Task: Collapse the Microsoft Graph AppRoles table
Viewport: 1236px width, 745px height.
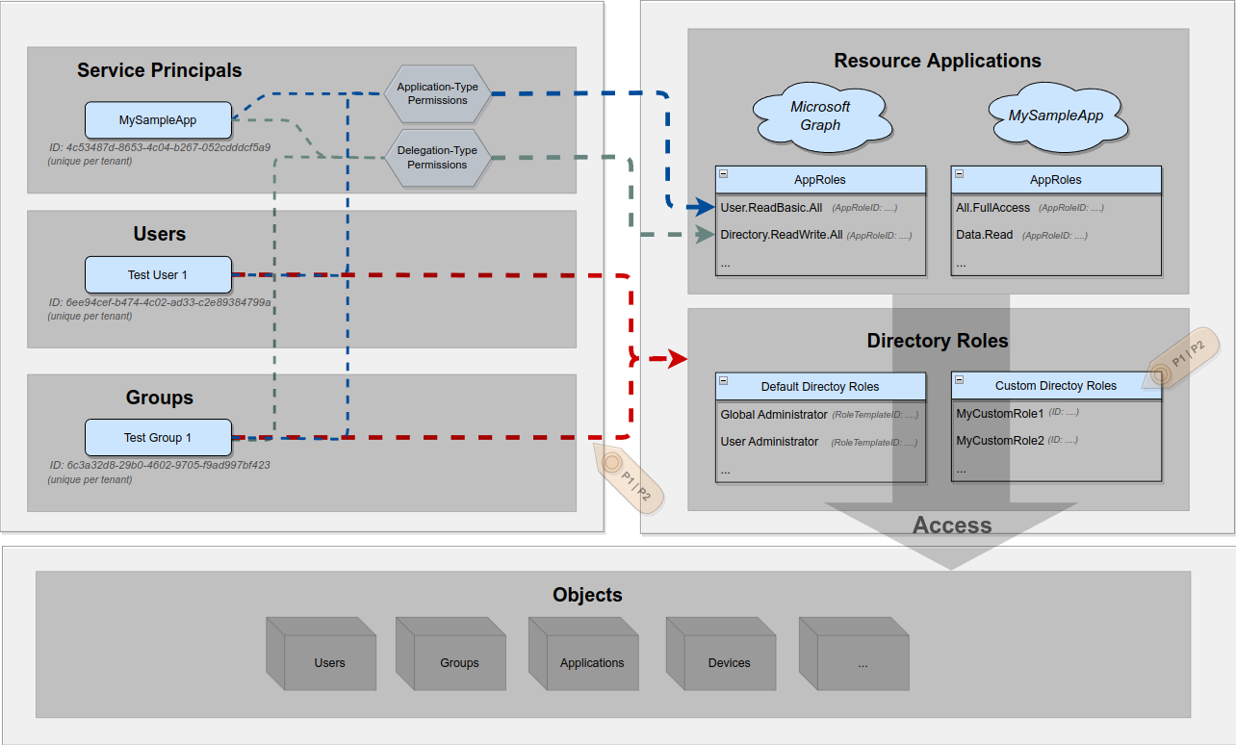Action: pos(723,175)
